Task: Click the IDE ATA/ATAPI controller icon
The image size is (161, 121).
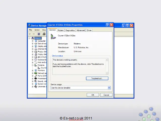Action: 36,57
